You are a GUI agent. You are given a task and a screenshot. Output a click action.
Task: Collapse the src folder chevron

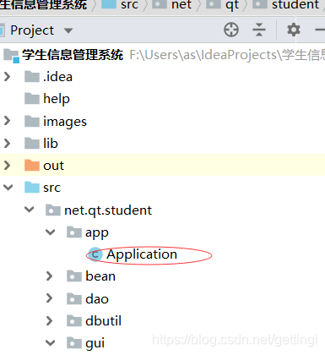(8, 188)
